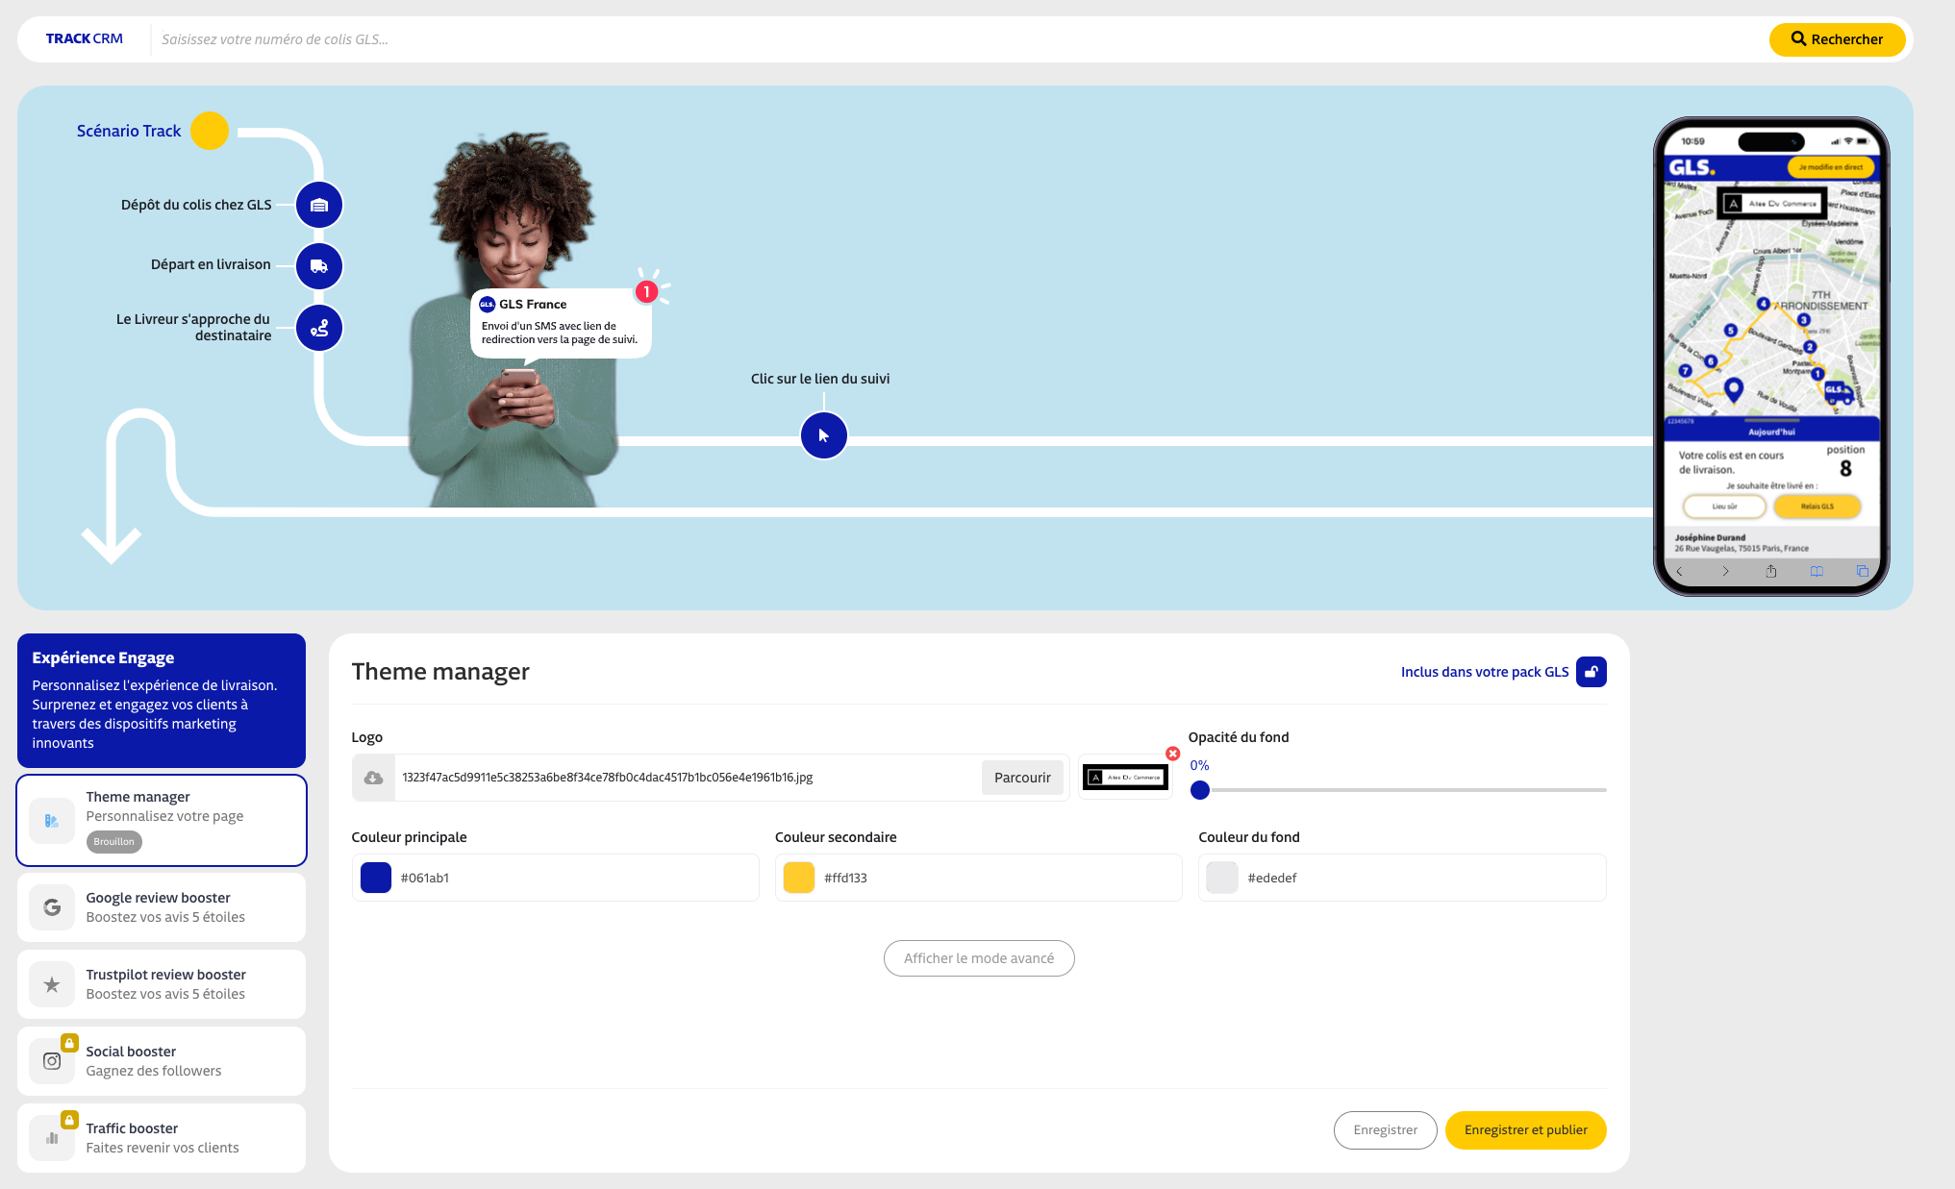Click the Theme manager brush icon in sidebar
Image resolution: width=1955 pixels, height=1189 pixels.
52,820
